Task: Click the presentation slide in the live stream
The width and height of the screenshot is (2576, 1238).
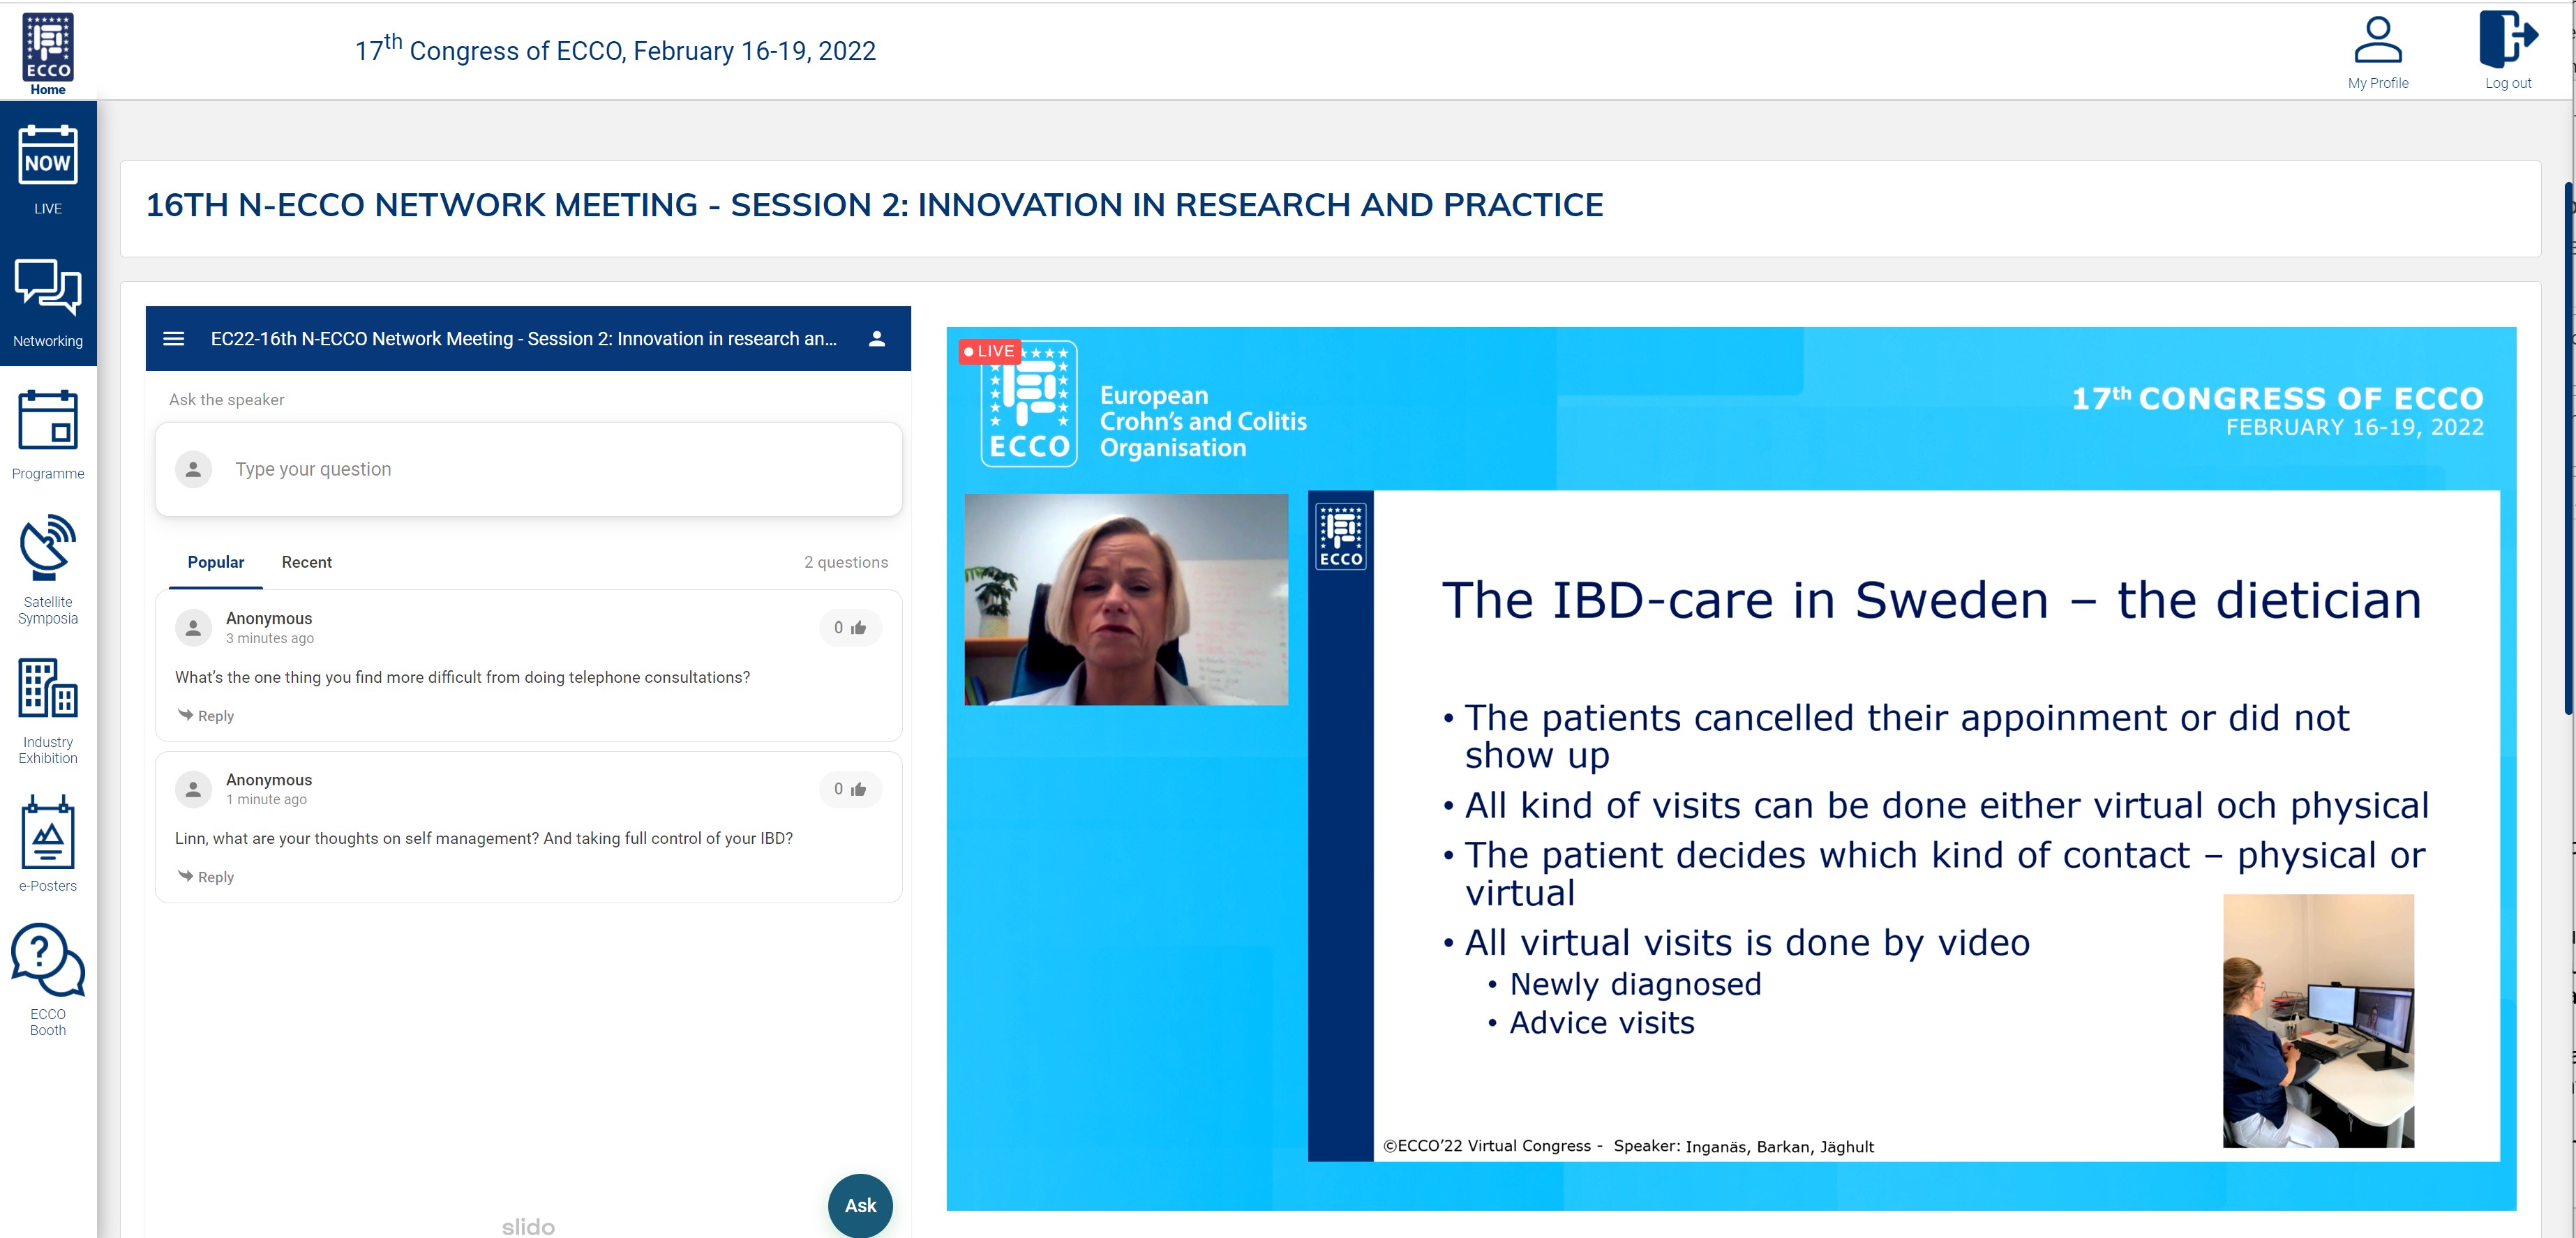Action: coord(1903,825)
